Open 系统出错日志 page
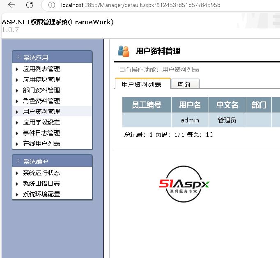This screenshot has height=258, width=280. tap(41, 184)
